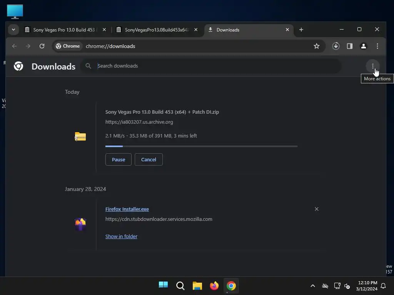Remove Firefox Installer.exe from list
The image size is (394, 295).
[317, 209]
